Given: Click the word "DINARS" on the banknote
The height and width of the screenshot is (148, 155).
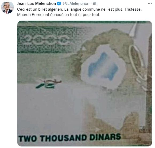Looking at the screenshot, I should tap(105, 137).
